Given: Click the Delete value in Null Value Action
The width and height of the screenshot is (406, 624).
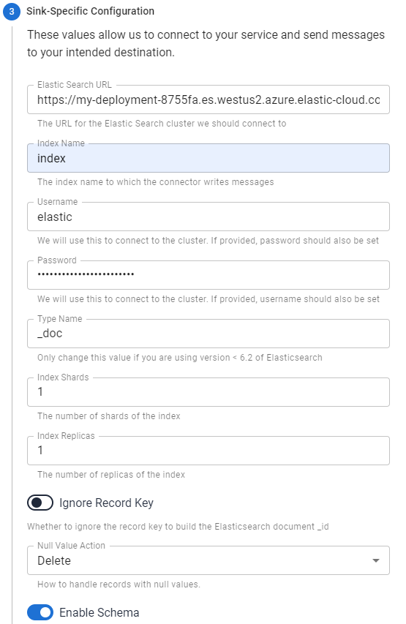Looking at the screenshot, I should tap(54, 561).
